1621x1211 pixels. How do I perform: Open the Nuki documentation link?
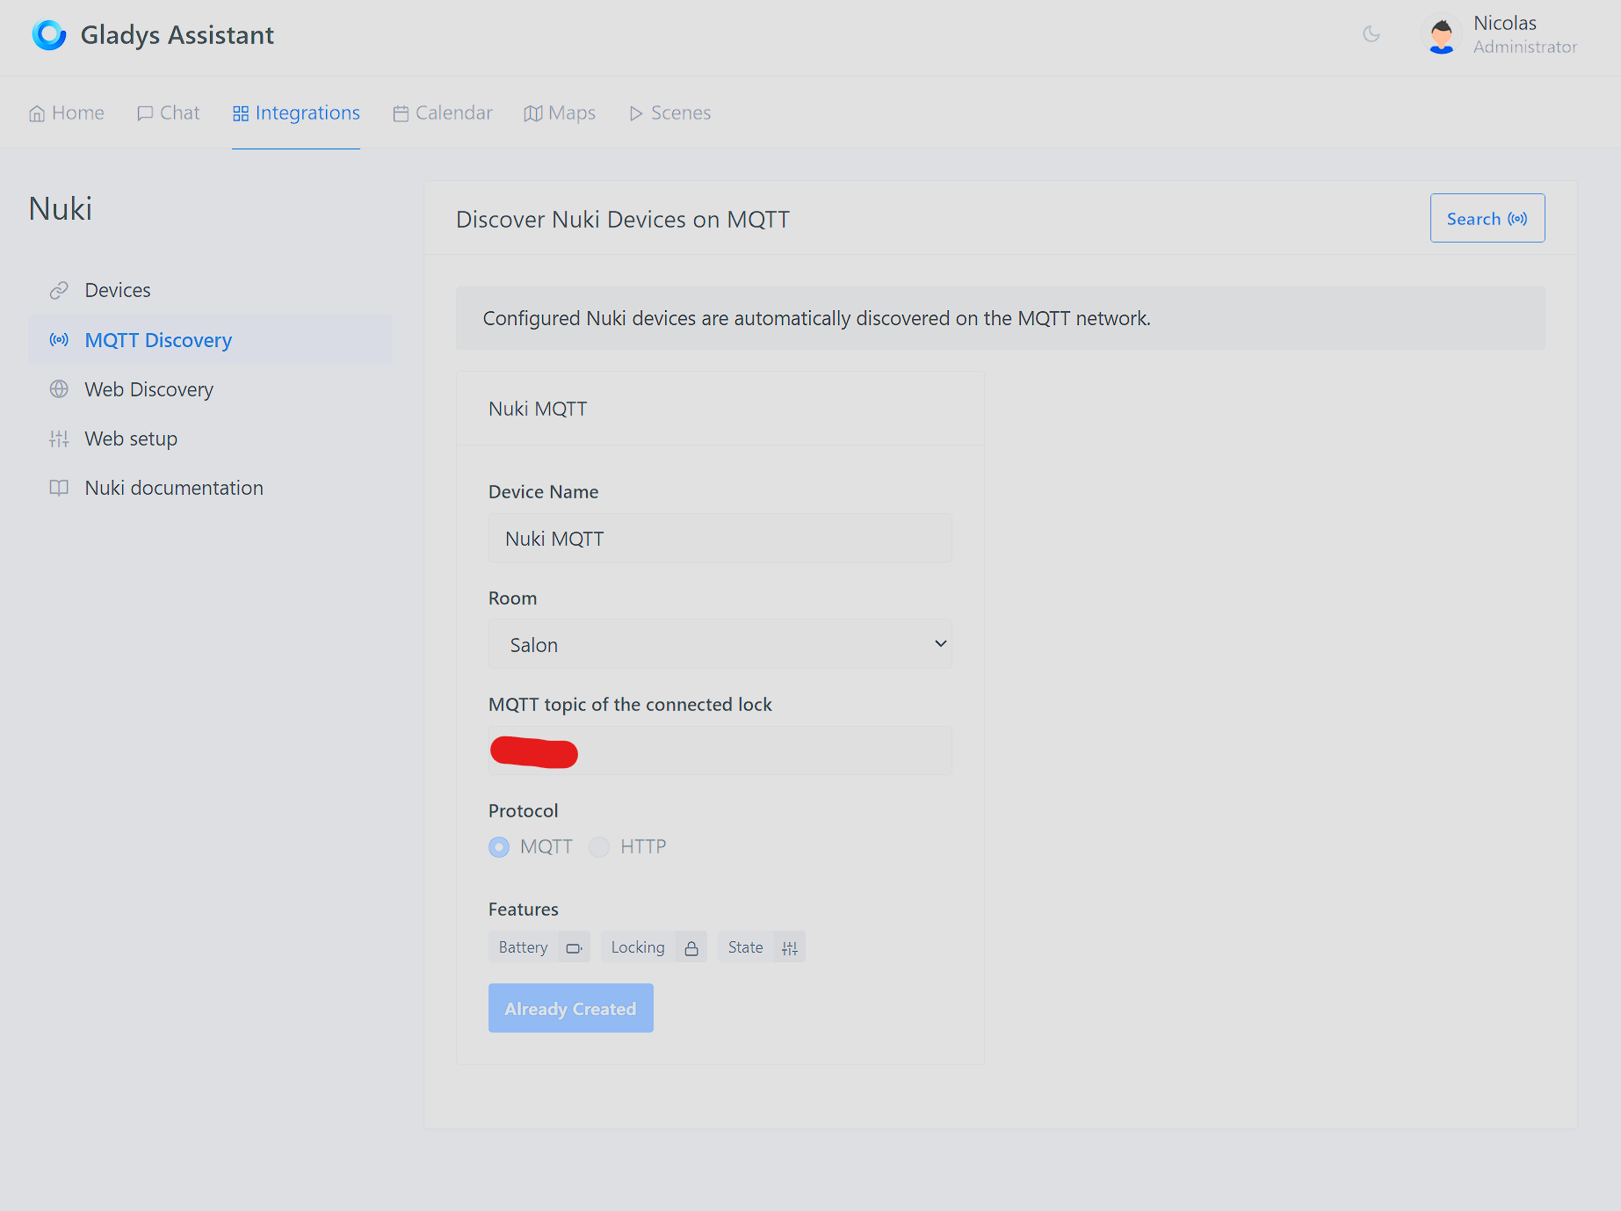point(174,488)
